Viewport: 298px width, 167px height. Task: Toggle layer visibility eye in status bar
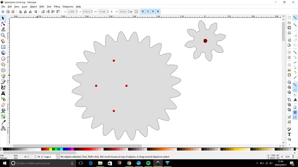click(x=39, y=157)
